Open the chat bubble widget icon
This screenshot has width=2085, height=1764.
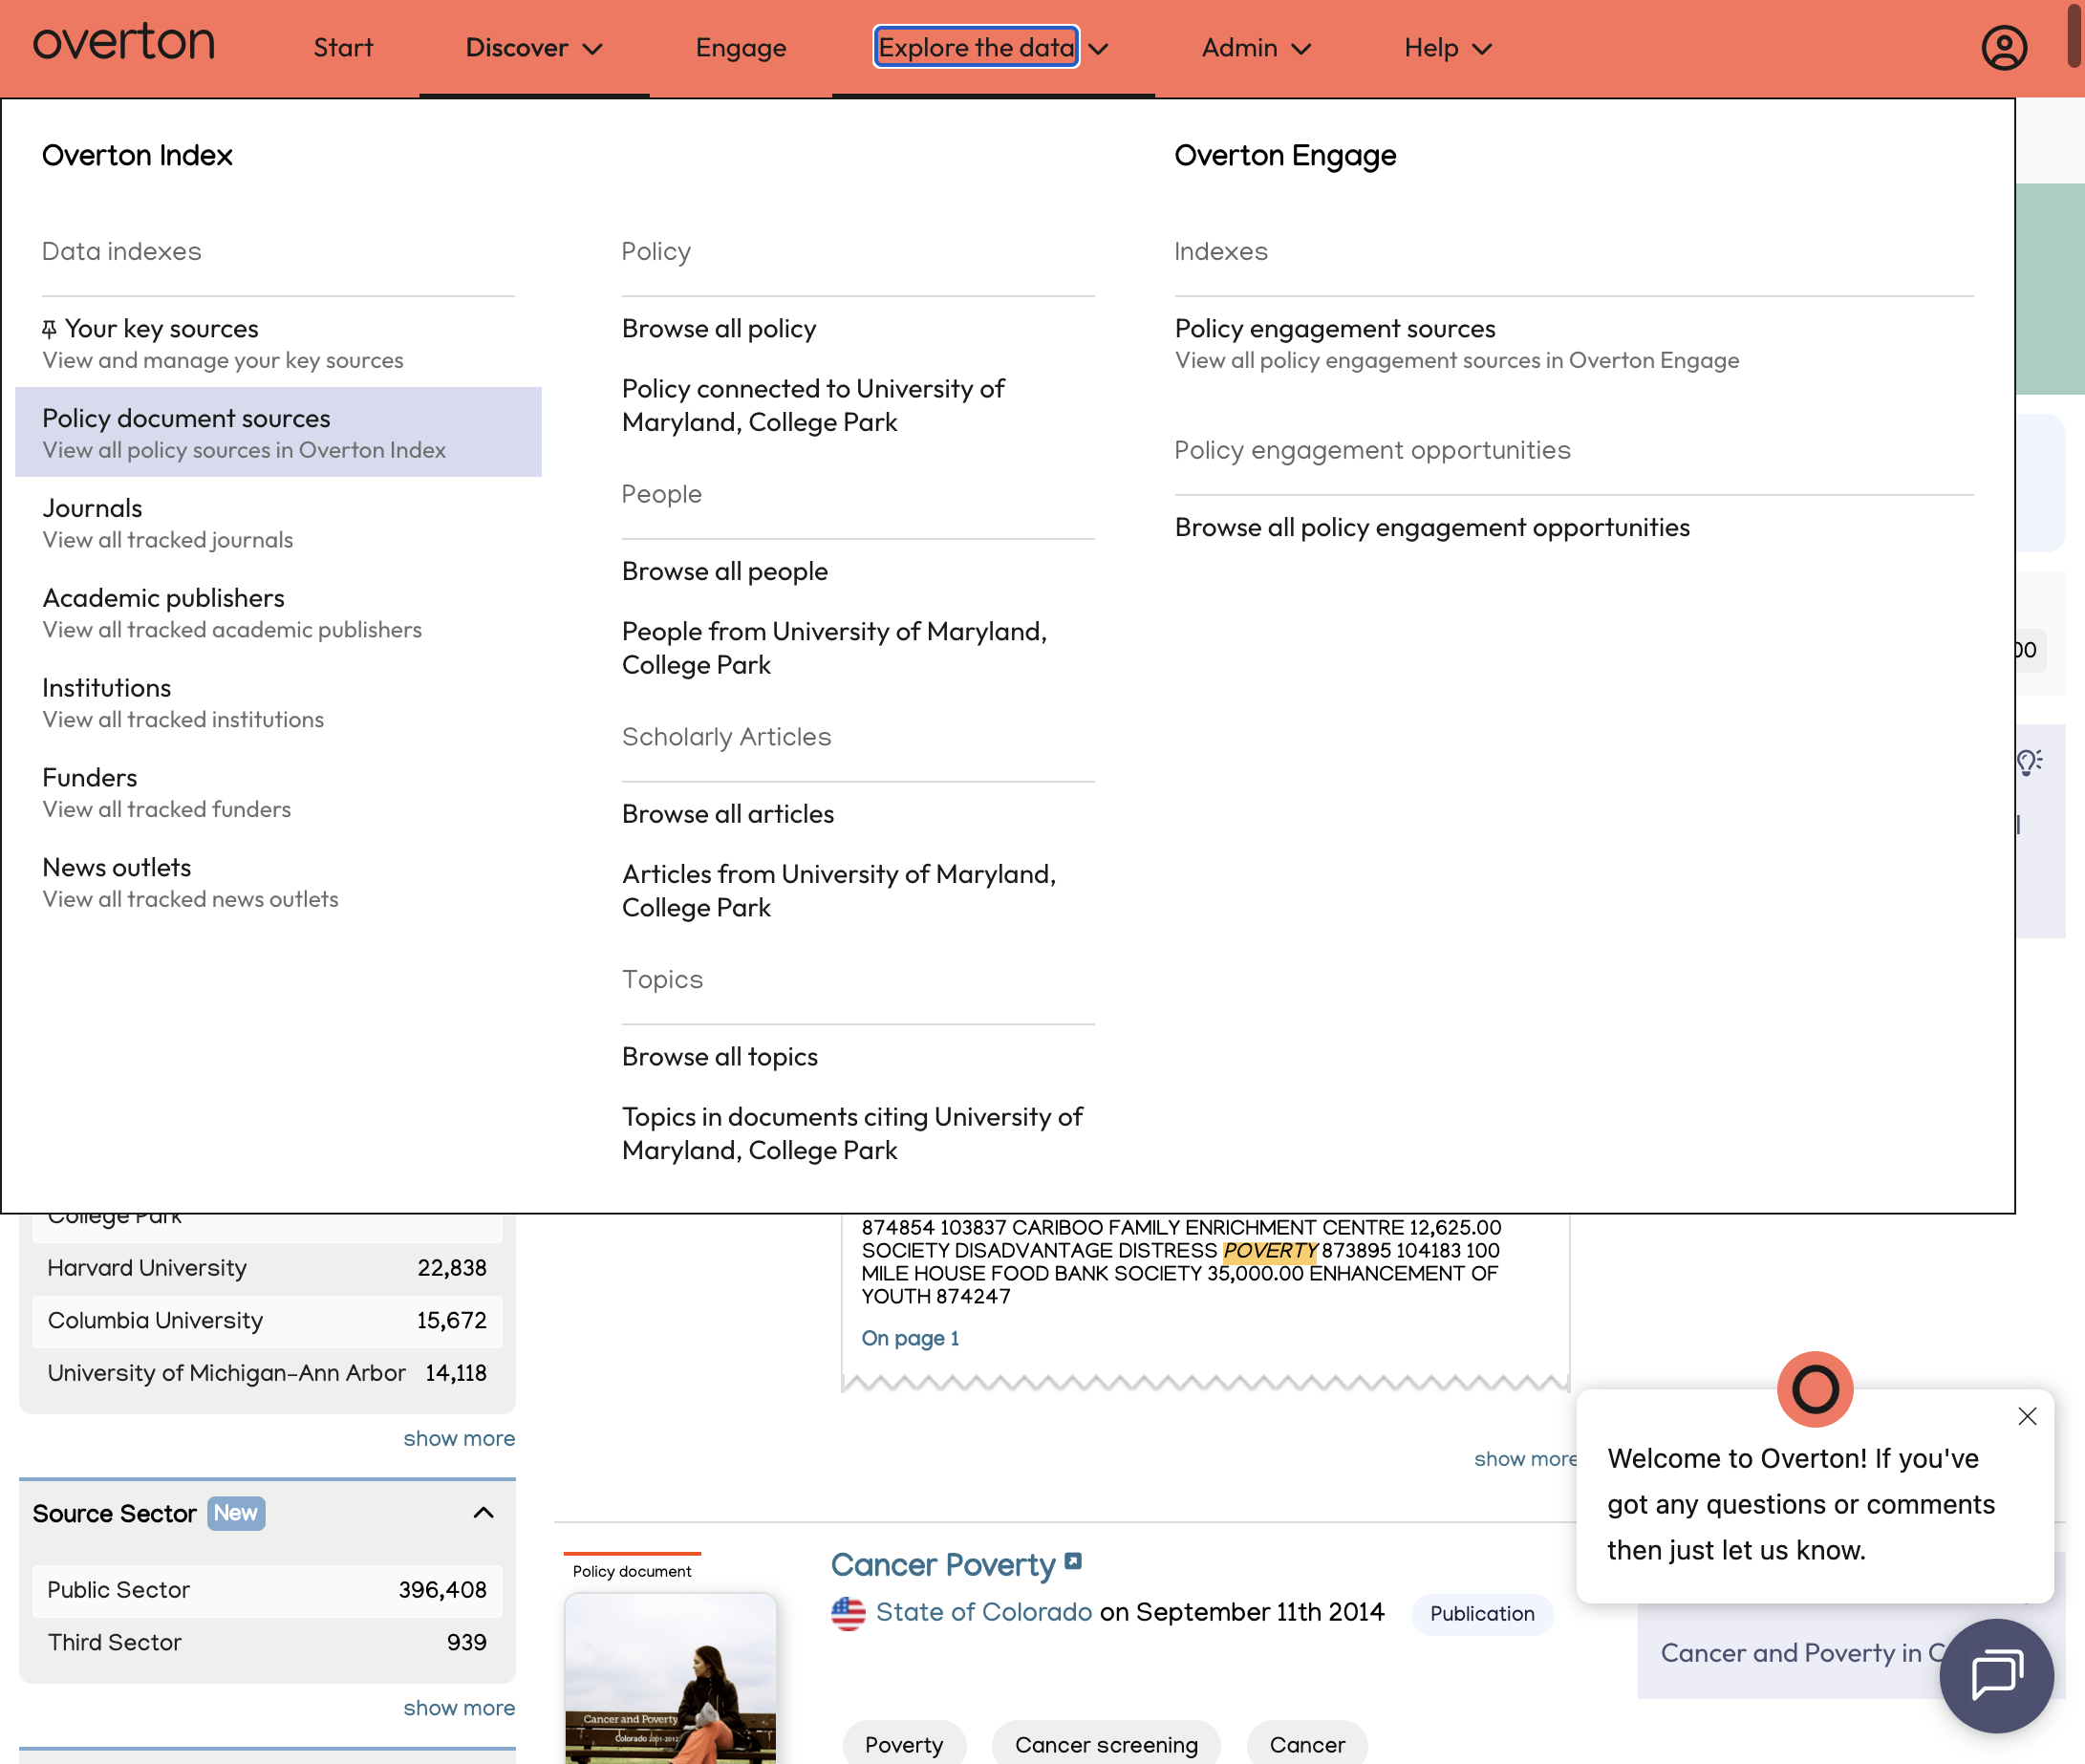[1996, 1675]
